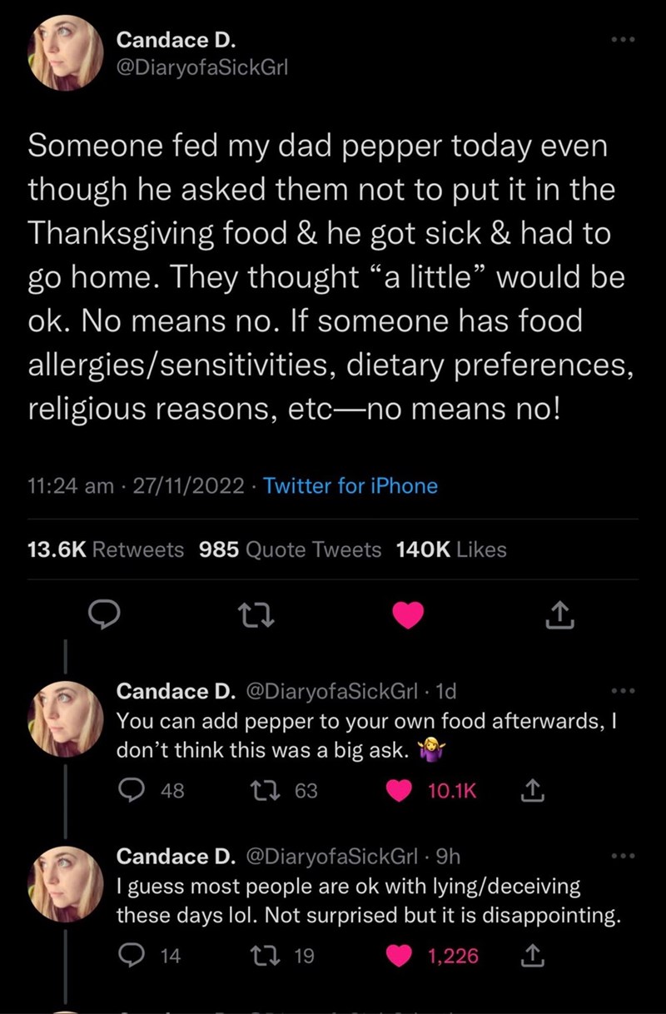Reply to the tweet with 14 comments
Image resolution: width=666 pixels, height=1014 pixels.
pos(129,956)
